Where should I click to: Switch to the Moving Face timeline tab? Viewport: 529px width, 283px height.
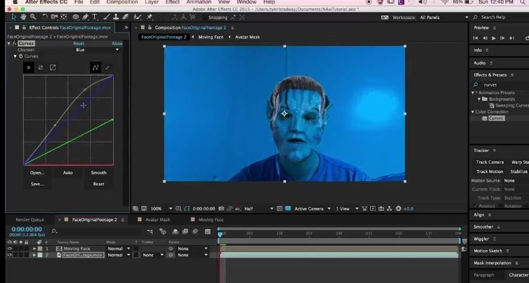(211, 220)
